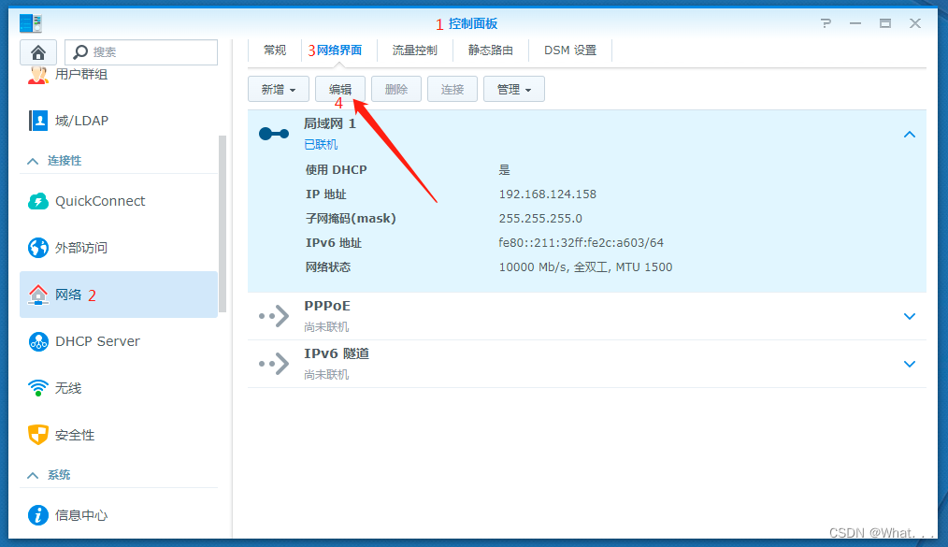Click the IPv6 address fe80::211:32ff:fe2c:a603/64
Image resolution: width=948 pixels, height=547 pixels.
581,242
